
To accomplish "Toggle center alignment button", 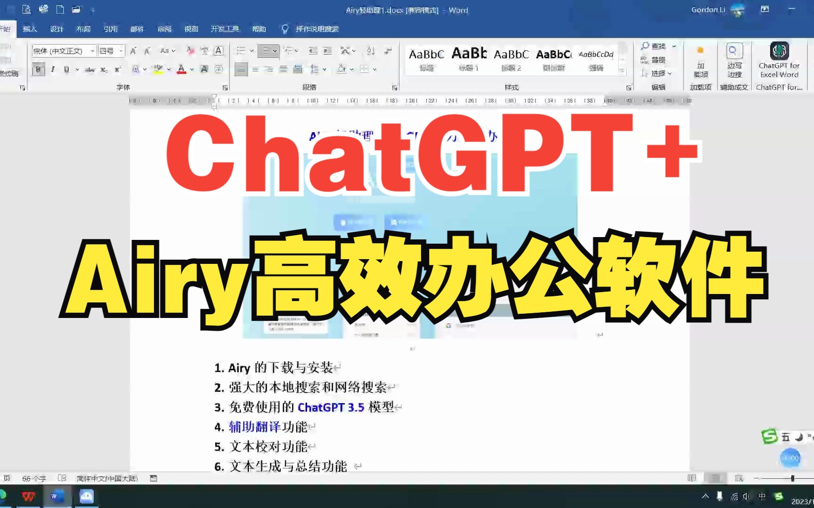I will pyautogui.click(x=255, y=69).
